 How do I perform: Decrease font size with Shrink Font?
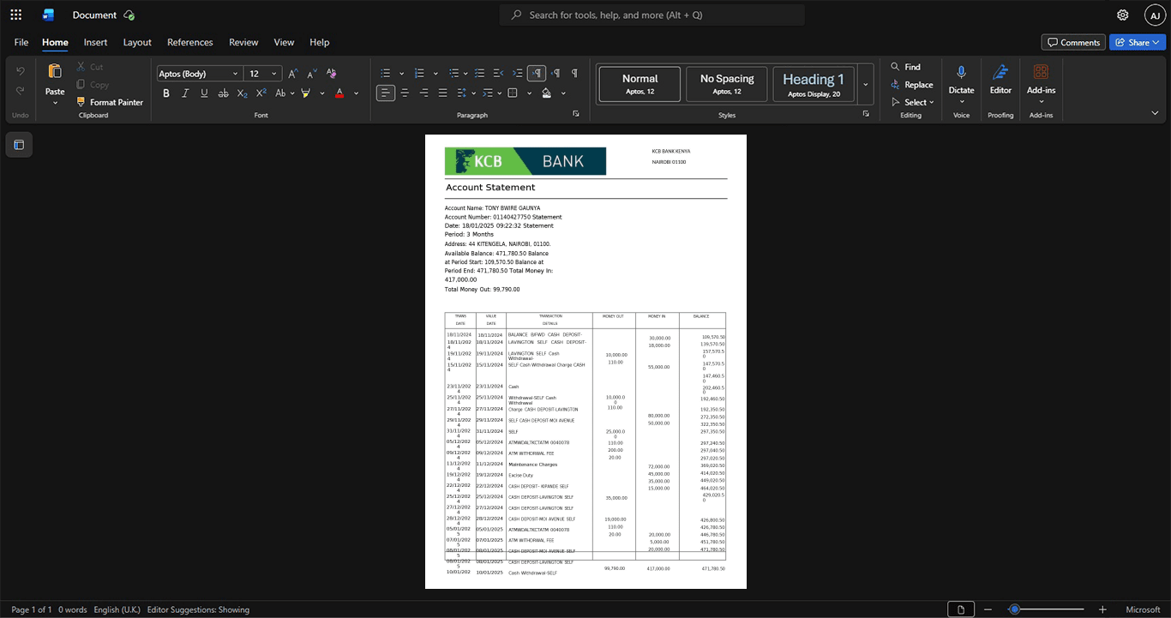(x=311, y=73)
